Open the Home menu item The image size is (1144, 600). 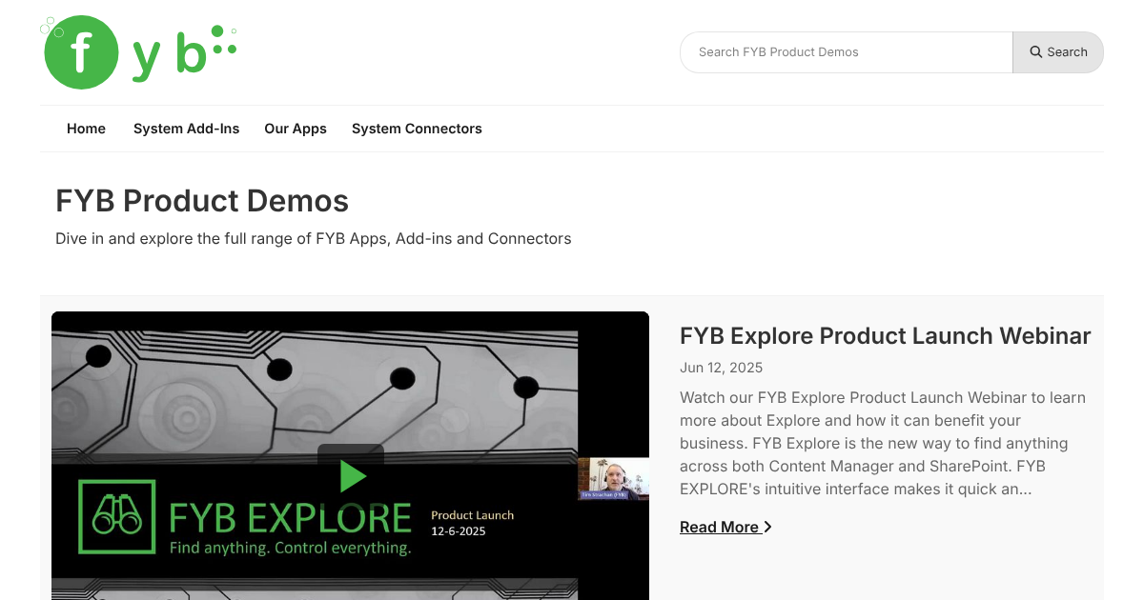point(86,129)
